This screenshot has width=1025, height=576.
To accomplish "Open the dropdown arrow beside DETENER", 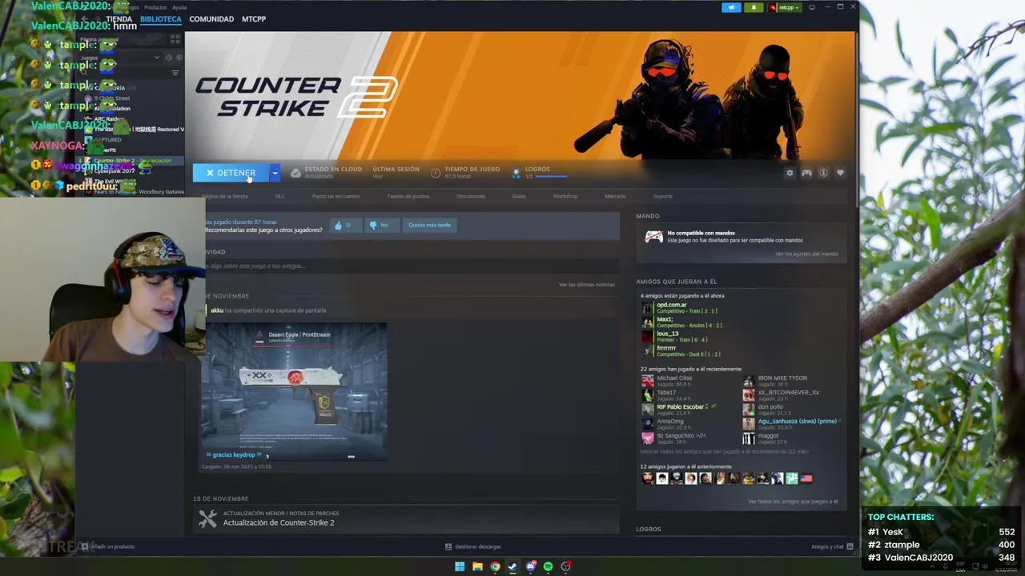I will click(275, 173).
